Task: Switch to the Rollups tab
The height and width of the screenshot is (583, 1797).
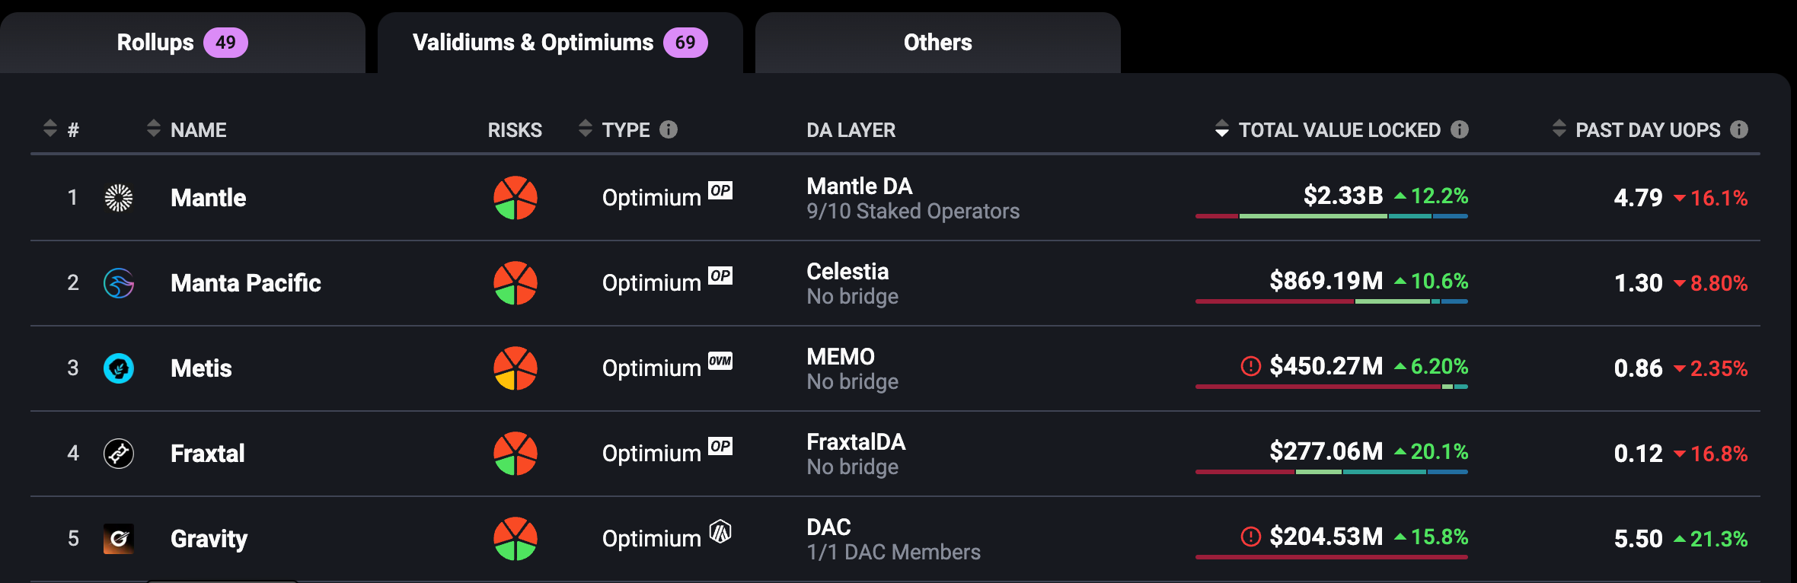Action: tap(183, 43)
